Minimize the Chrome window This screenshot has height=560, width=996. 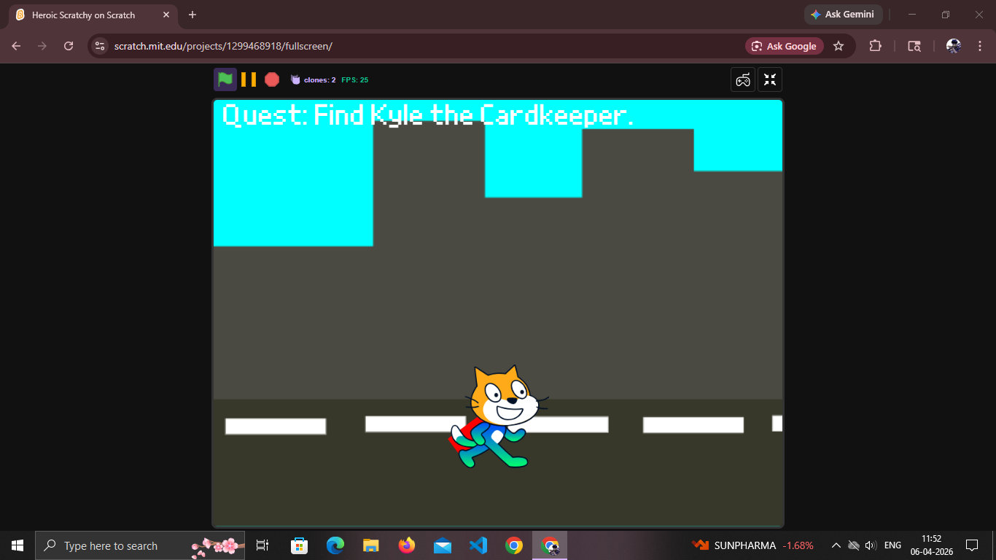coord(912,15)
